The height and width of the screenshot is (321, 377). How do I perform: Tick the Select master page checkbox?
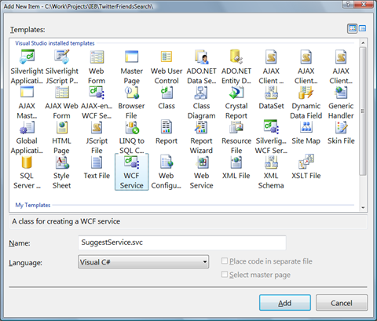(225, 275)
